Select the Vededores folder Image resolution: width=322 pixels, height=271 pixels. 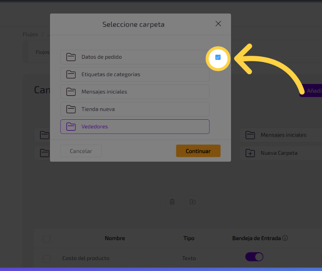tap(135, 127)
